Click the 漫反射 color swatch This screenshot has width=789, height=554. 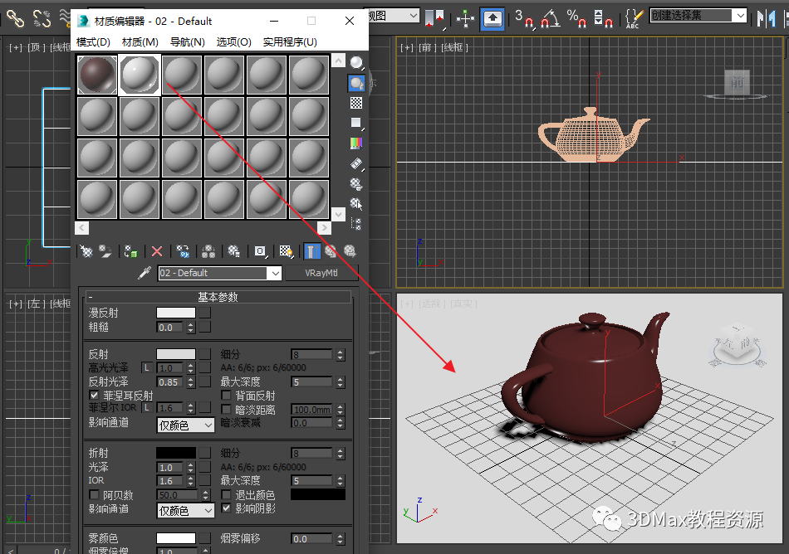[x=176, y=313]
